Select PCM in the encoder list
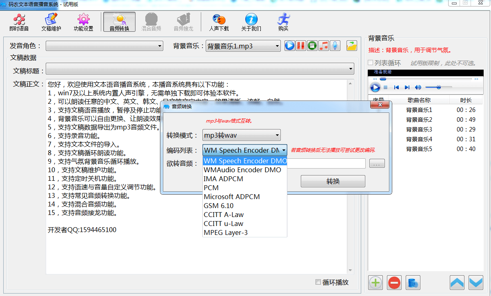This screenshot has width=491, height=296. pos(245,188)
